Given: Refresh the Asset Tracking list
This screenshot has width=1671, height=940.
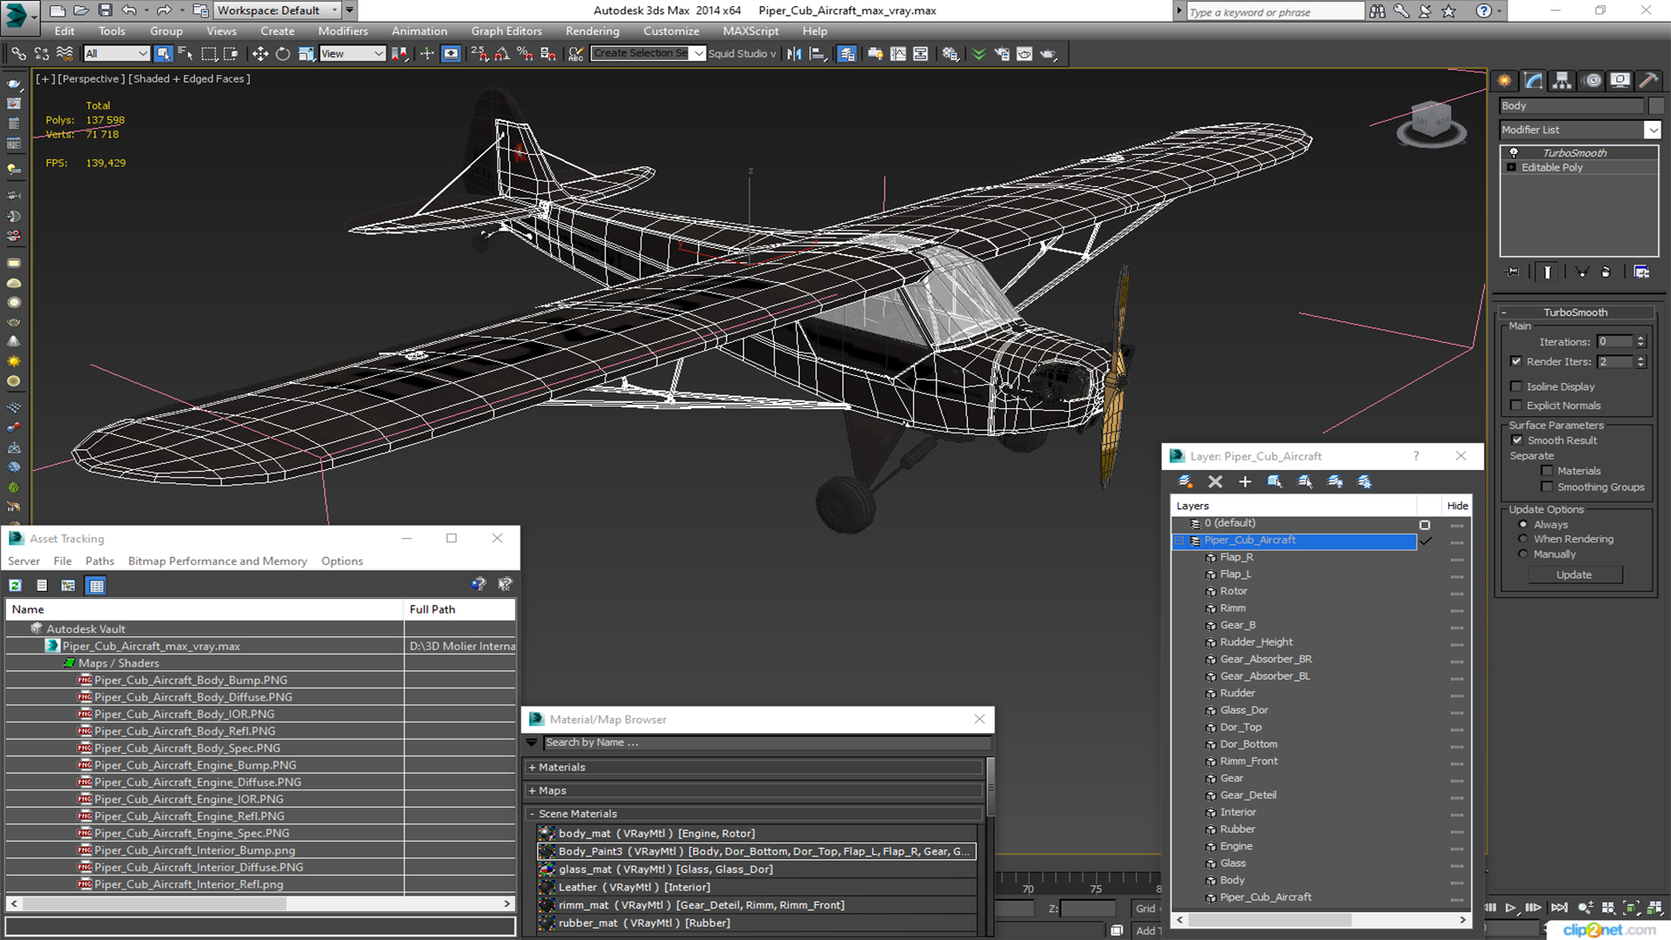Looking at the screenshot, I should pos(16,586).
